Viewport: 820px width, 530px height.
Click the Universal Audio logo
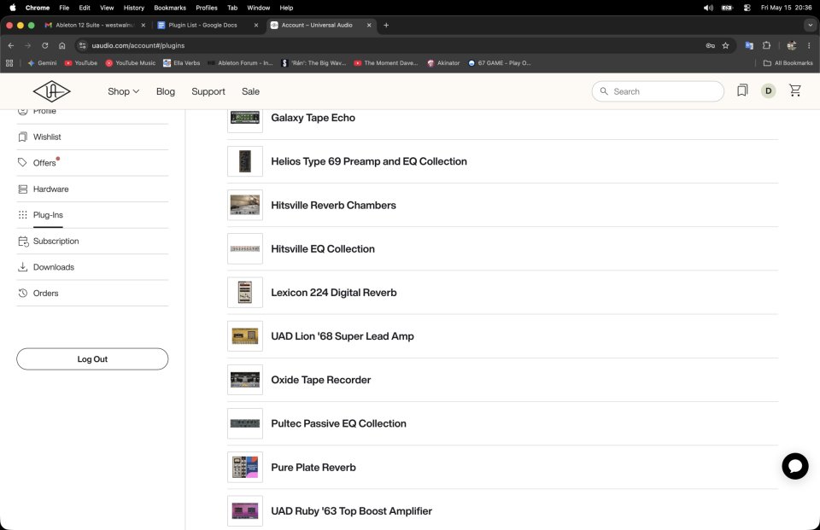[x=51, y=91]
